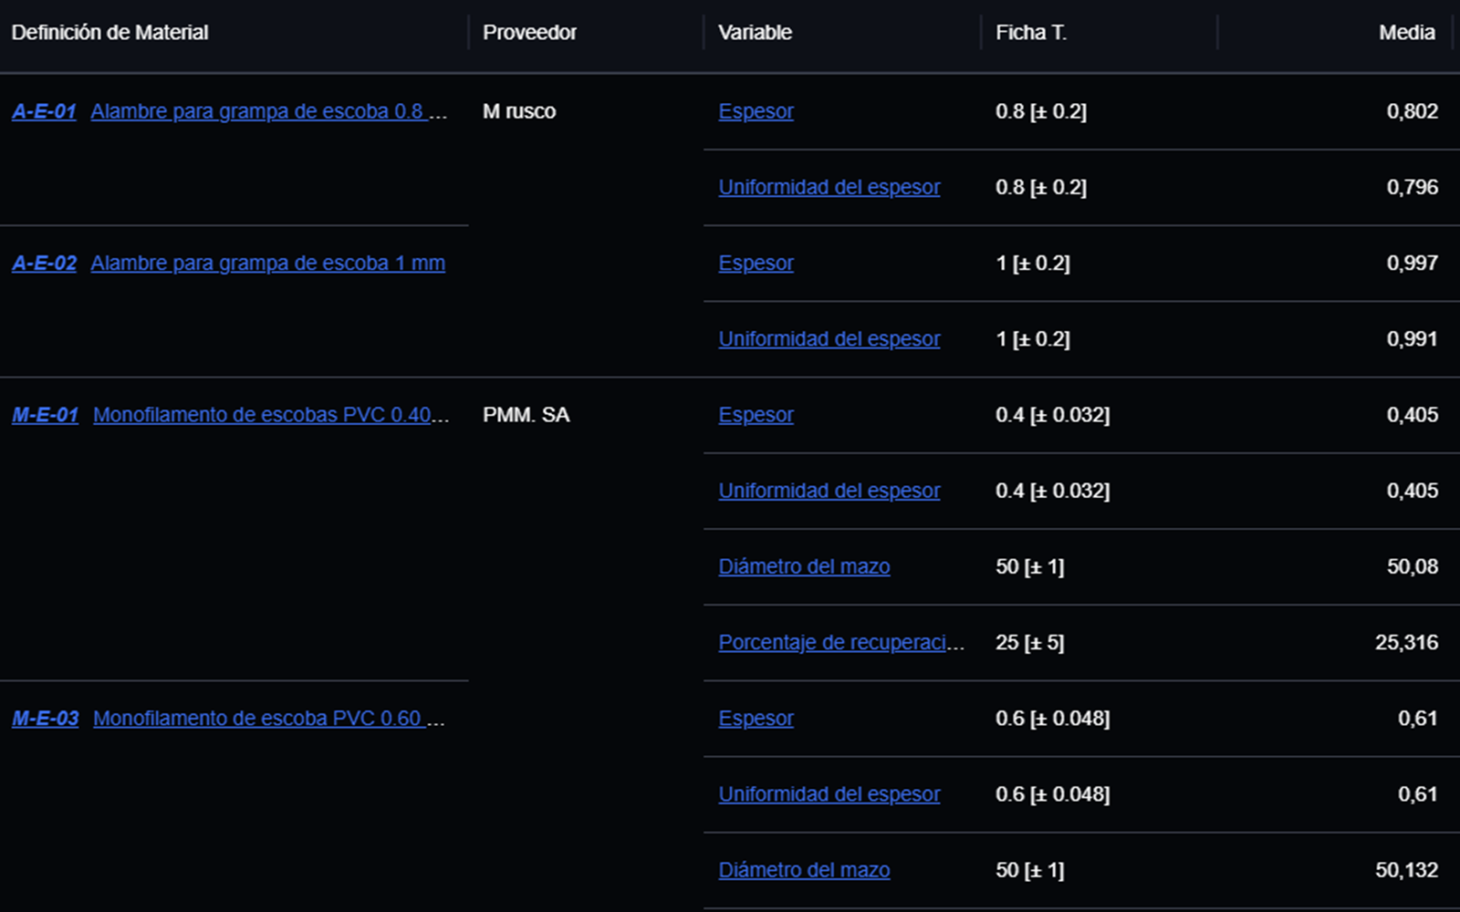The image size is (1460, 912).
Task: Open material code A-E-02 link
Action: click(44, 263)
